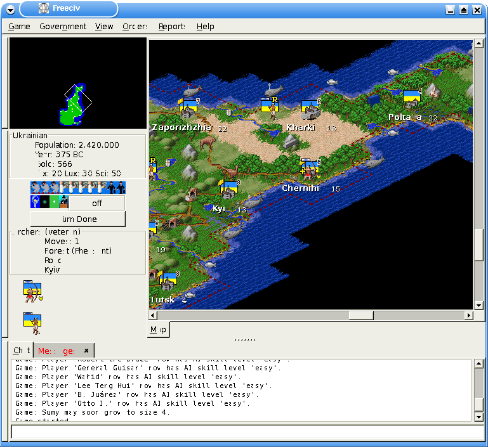Switch to the Messages tab
The height and width of the screenshot is (447, 488).
point(56,351)
